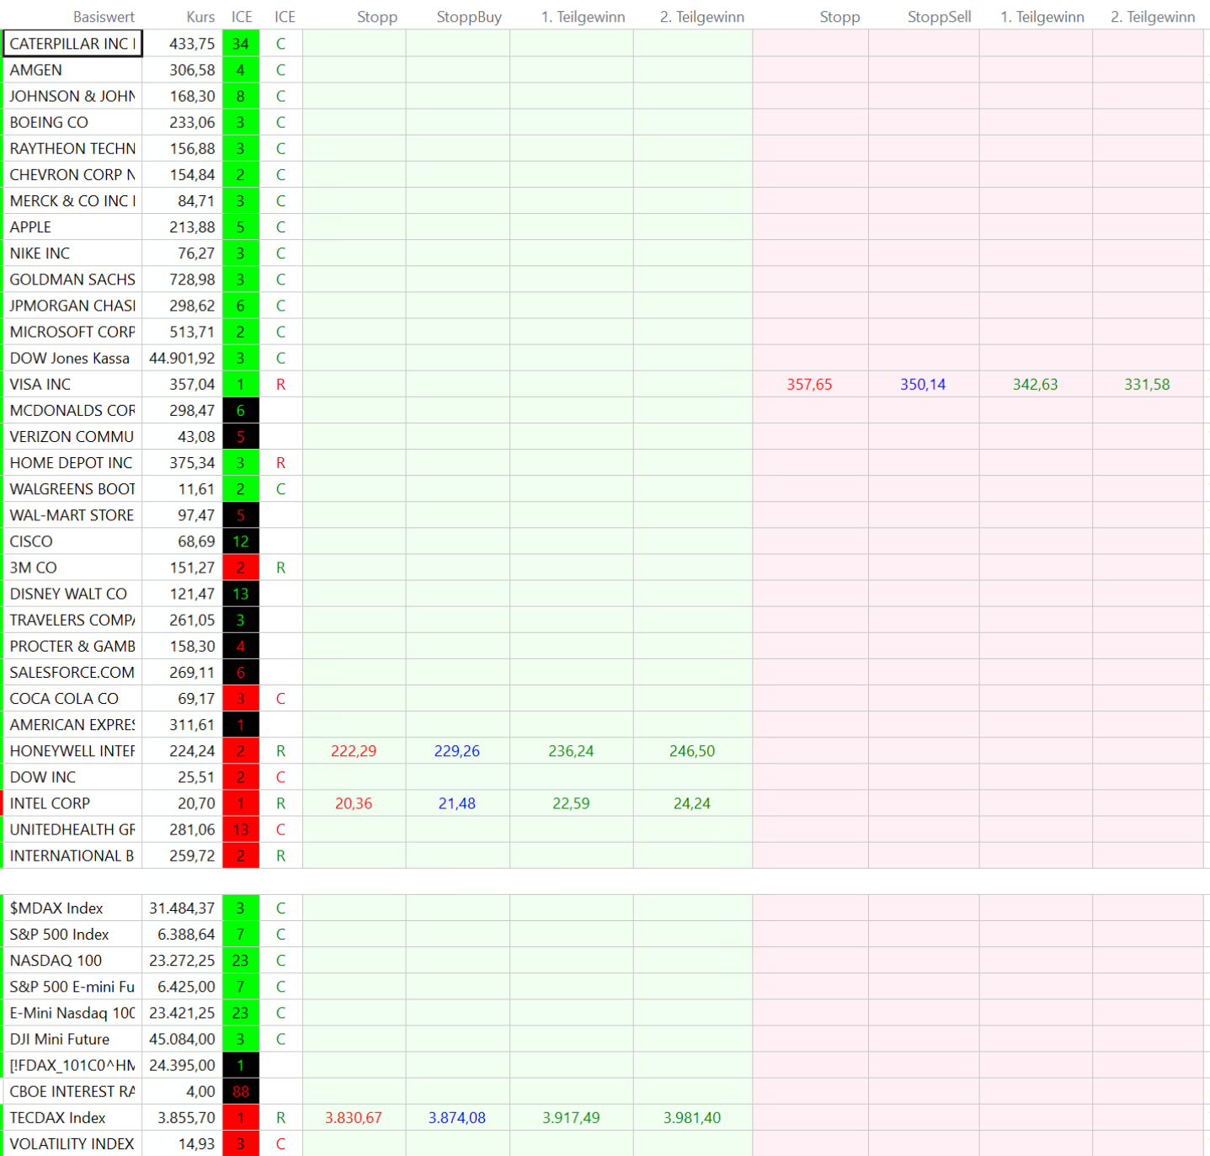Select Honeywell's red Stopp value 222,29
Screen dimensions: 1210x1156
coord(354,751)
